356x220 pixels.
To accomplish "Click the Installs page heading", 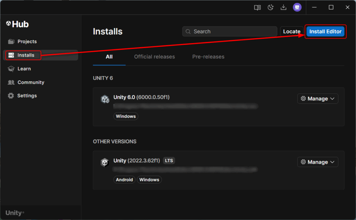I will (x=108, y=32).
